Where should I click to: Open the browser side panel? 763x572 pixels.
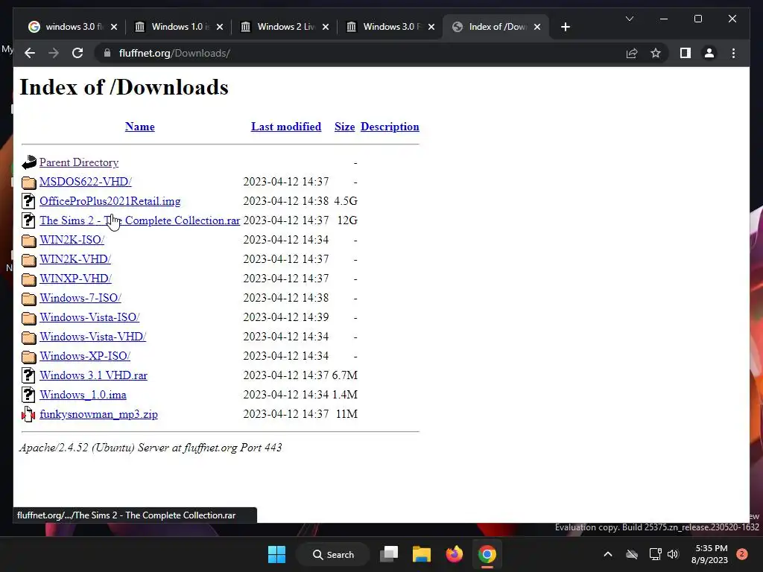(686, 53)
